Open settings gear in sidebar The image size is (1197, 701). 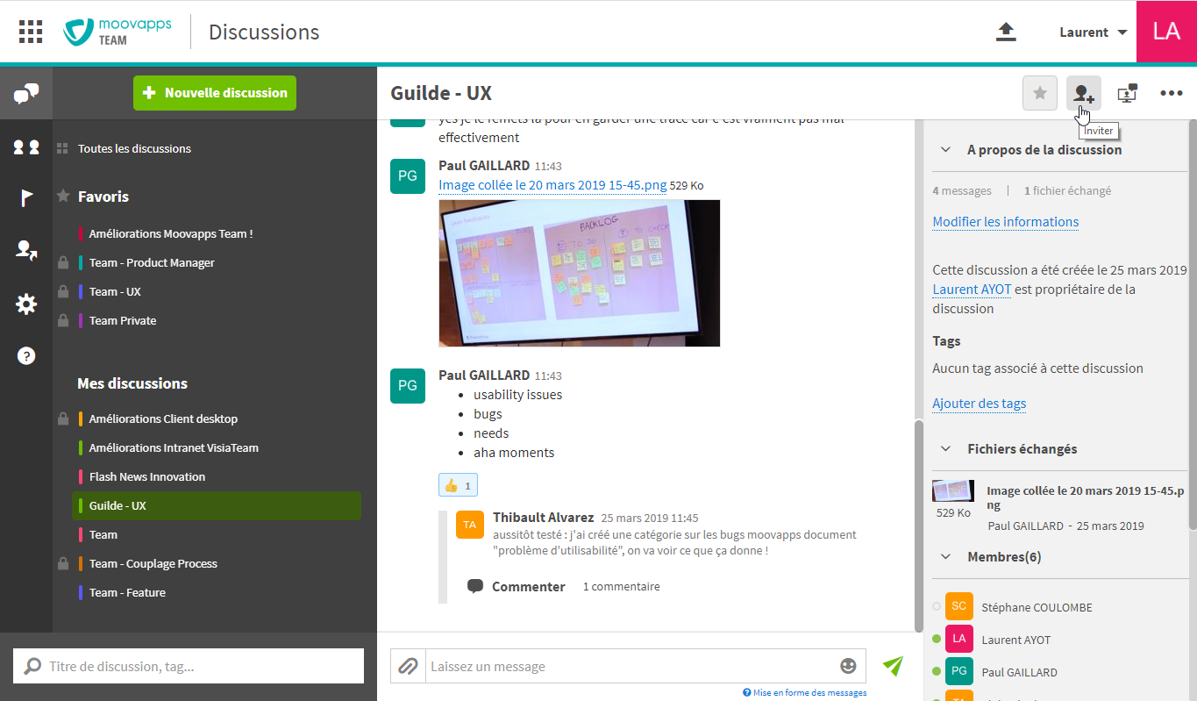tap(26, 304)
